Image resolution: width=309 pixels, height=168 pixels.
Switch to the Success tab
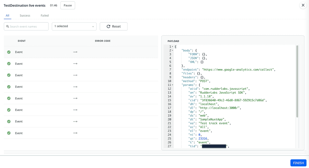25,15
